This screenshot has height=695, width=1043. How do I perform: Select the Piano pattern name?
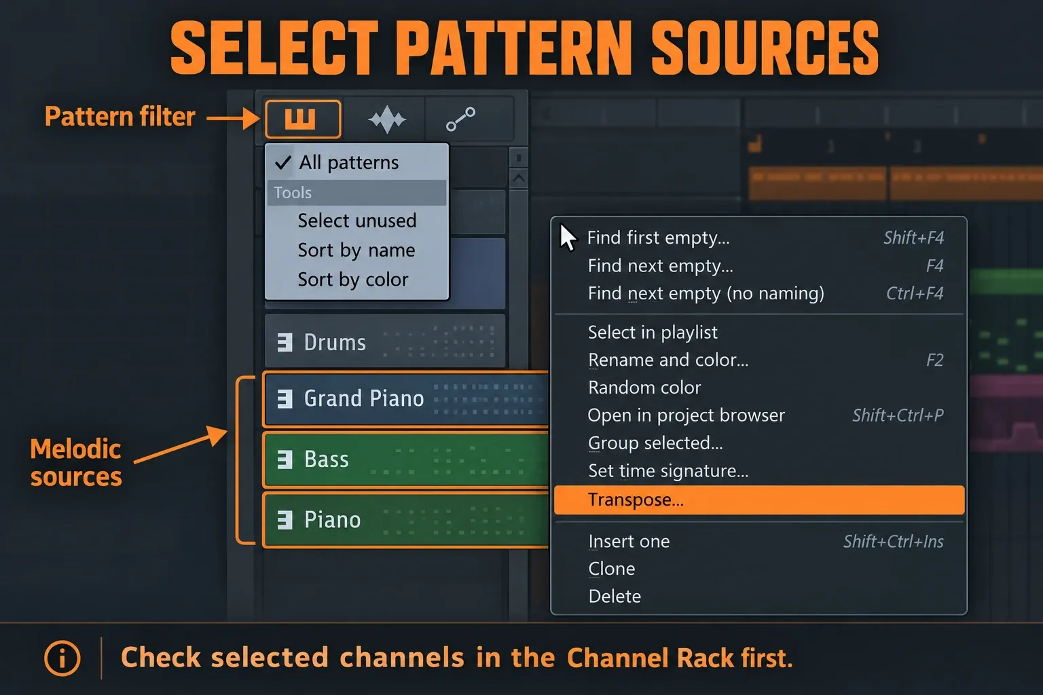pyautogui.click(x=332, y=520)
